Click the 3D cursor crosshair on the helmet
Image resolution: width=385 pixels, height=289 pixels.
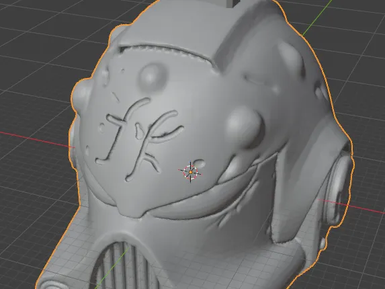click(191, 172)
